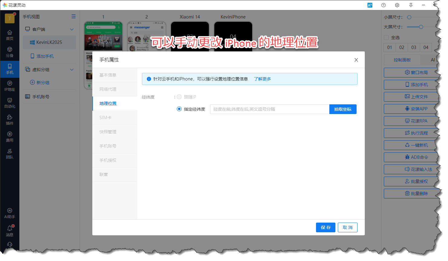This screenshot has width=448, height=261.
Task: Open settings gear icon in title bar
Action: coord(397,5)
